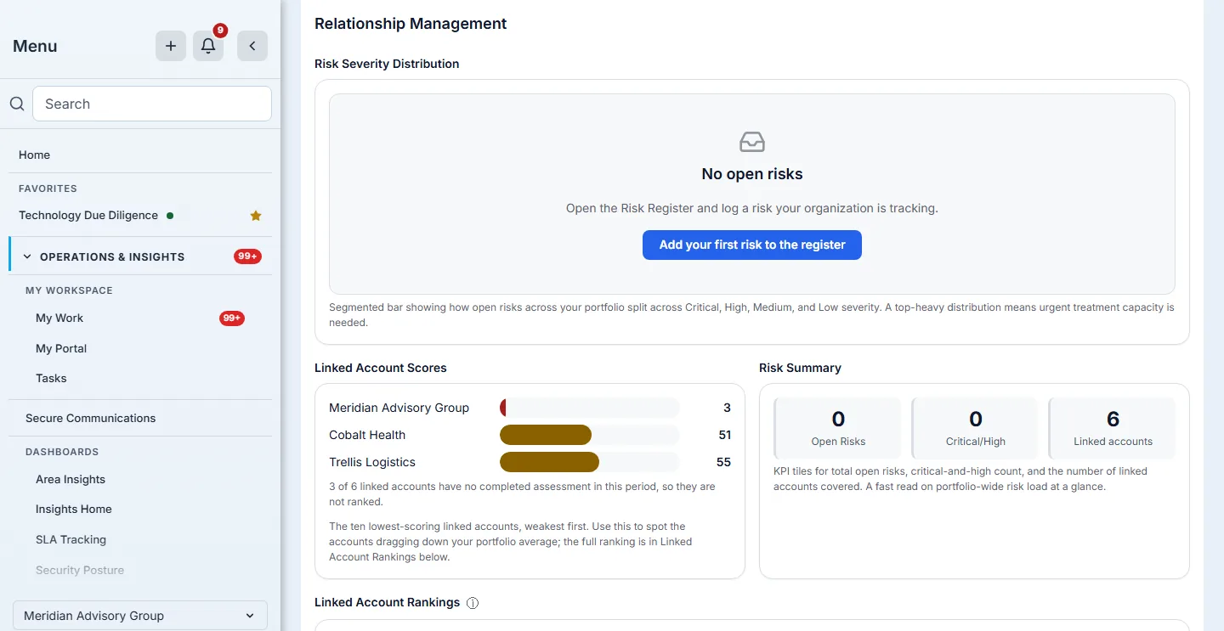Click the 99+ badge on Operations & Insights
The width and height of the screenshot is (1224, 631).
pyautogui.click(x=247, y=256)
